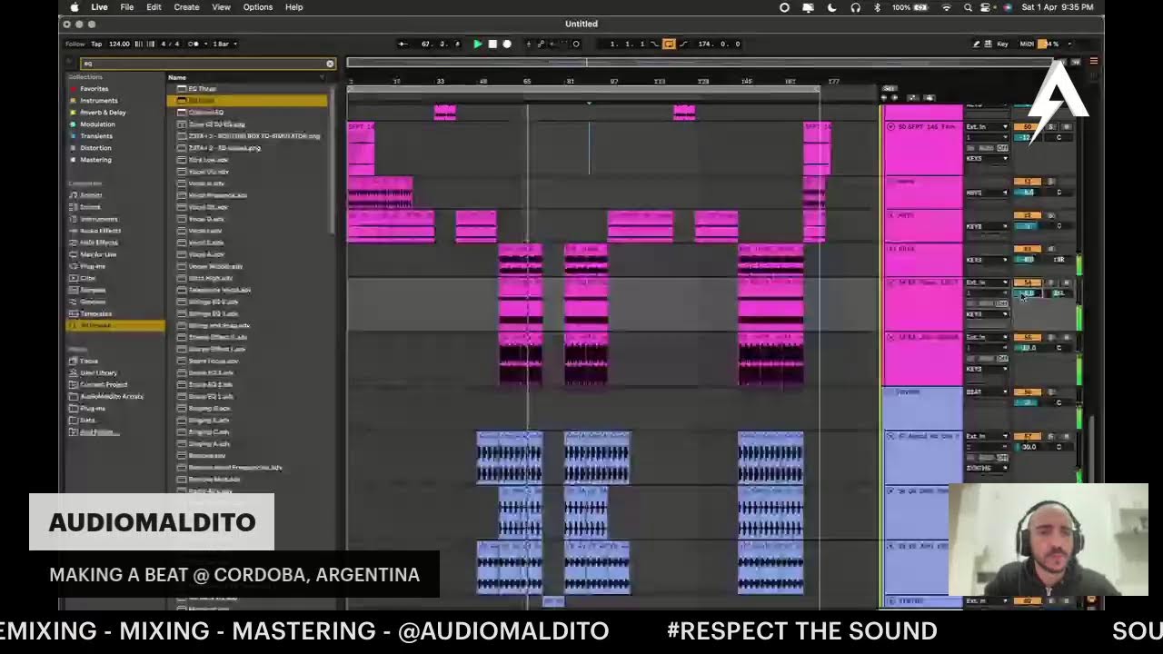Fold the 50 SFPT 145 Fmin track

point(890,126)
